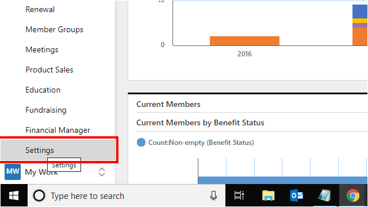Click the Type here to search box
The width and height of the screenshot is (368, 207).
tap(126, 195)
